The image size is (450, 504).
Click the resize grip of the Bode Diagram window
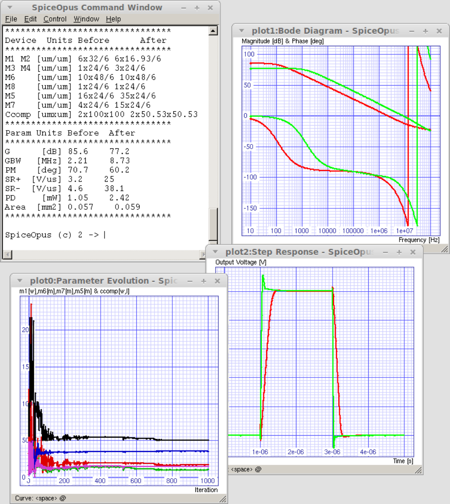[x=444, y=249]
